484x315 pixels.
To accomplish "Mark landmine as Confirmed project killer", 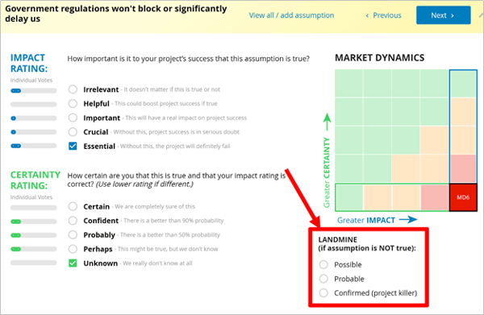I will pyautogui.click(x=323, y=292).
